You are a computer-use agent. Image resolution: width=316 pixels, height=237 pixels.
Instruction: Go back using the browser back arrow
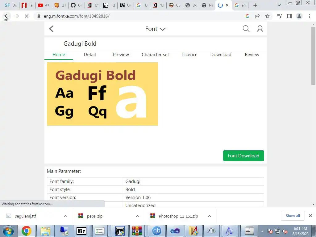tap(6, 16)
